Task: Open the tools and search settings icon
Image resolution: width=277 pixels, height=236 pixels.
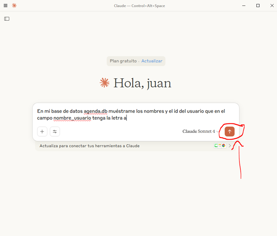Action: 55,132
